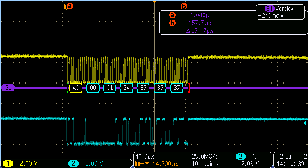Select cursor 'b' marker above the readout
The image size is (308, 168).
184,6
